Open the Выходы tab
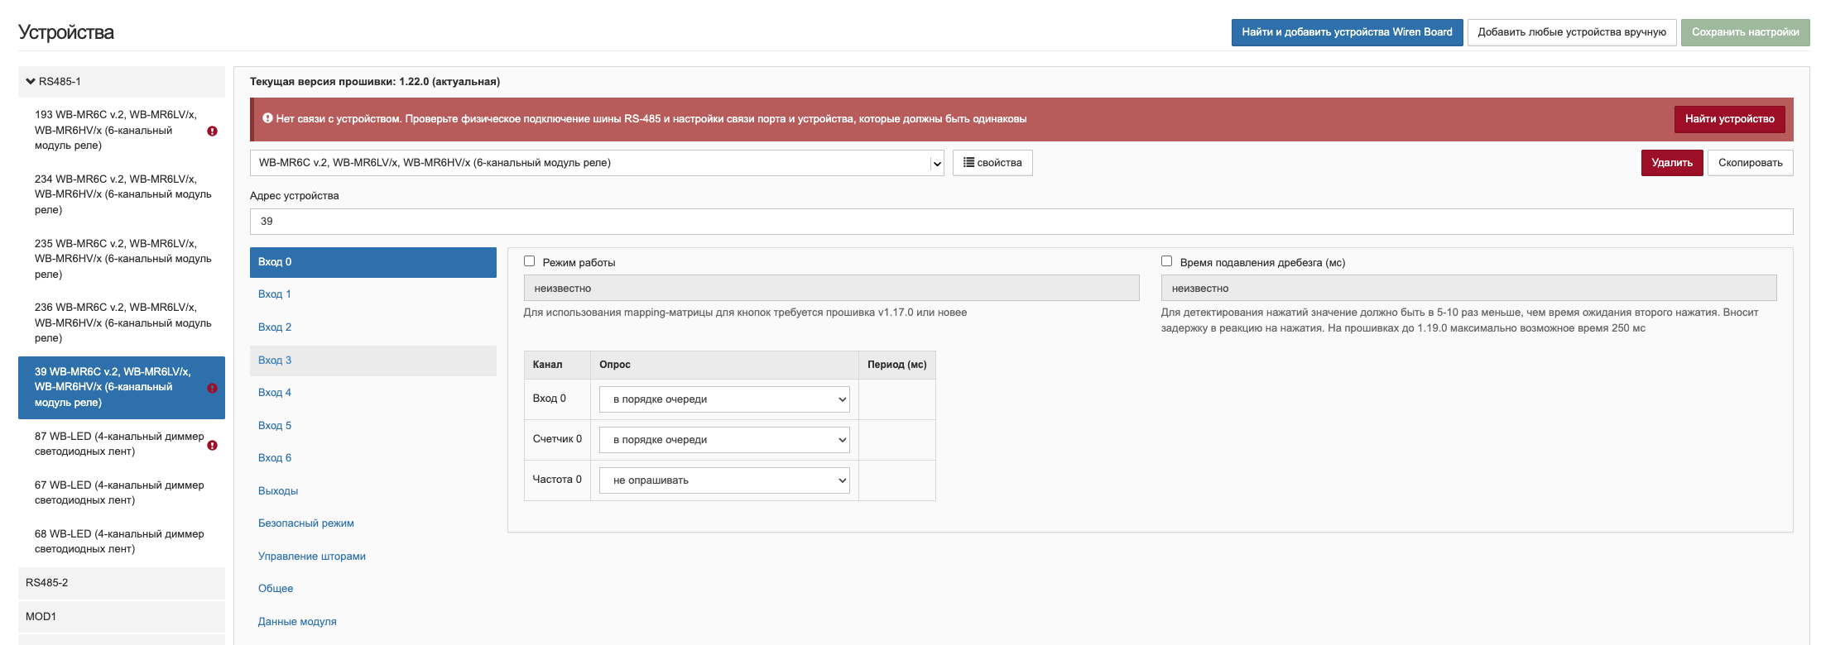1821x645 pixels. point(278,491)
